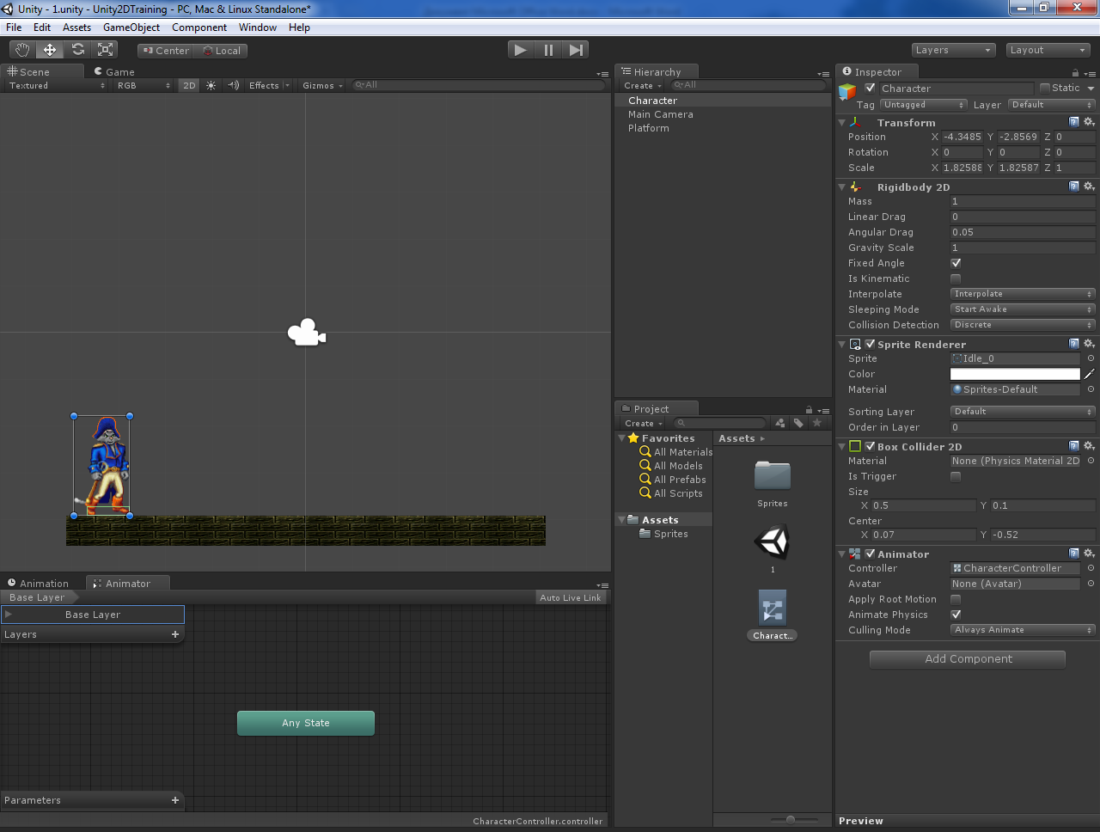This screenshot has height=832, width=1100.
Task: Open the Tag dropdown showing Untagged
Action: point(924,105)
